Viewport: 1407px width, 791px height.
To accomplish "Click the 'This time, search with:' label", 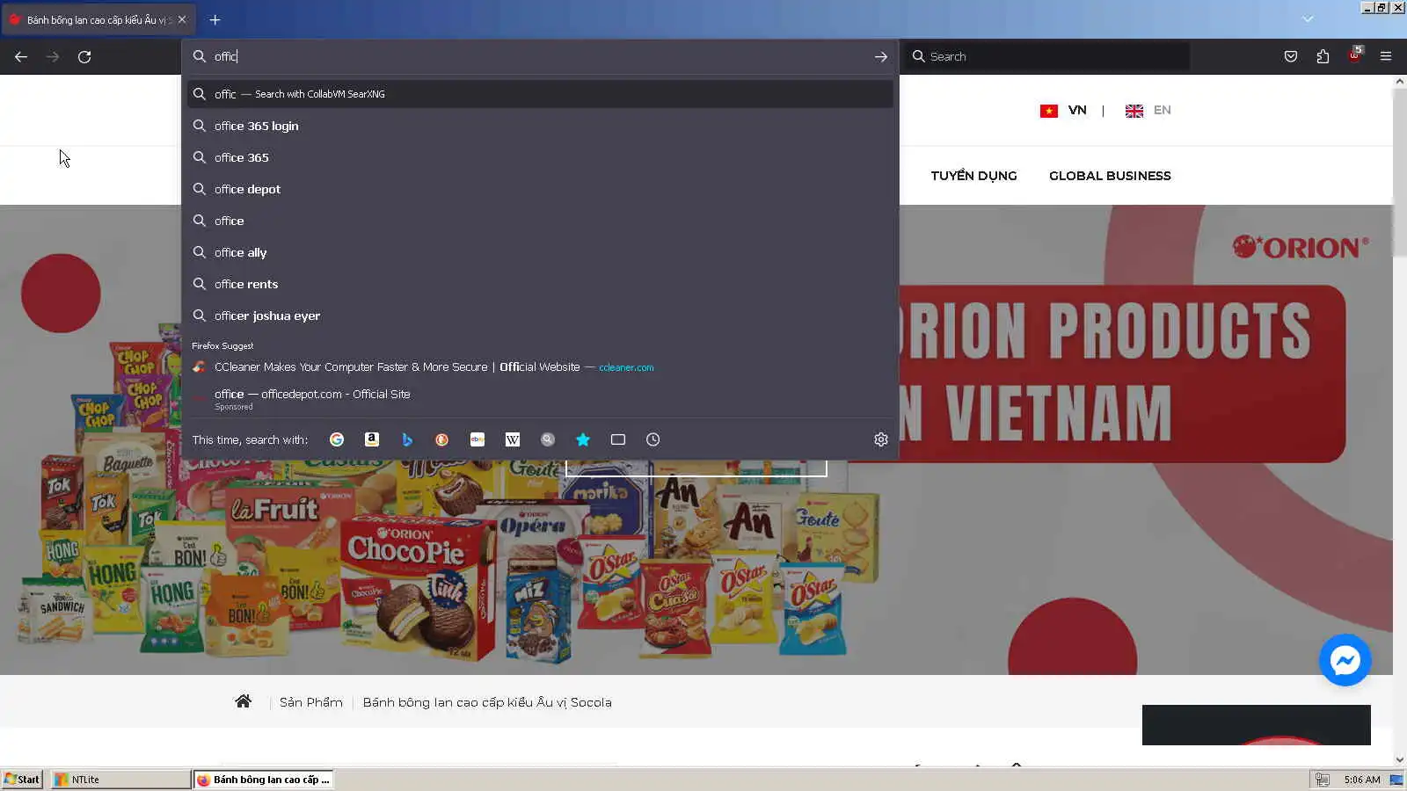I will (250, 439).
